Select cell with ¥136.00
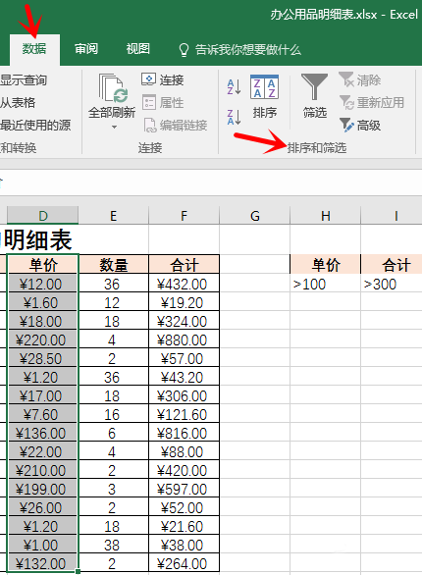Screen dimensions: 422x575 [43, 433]
